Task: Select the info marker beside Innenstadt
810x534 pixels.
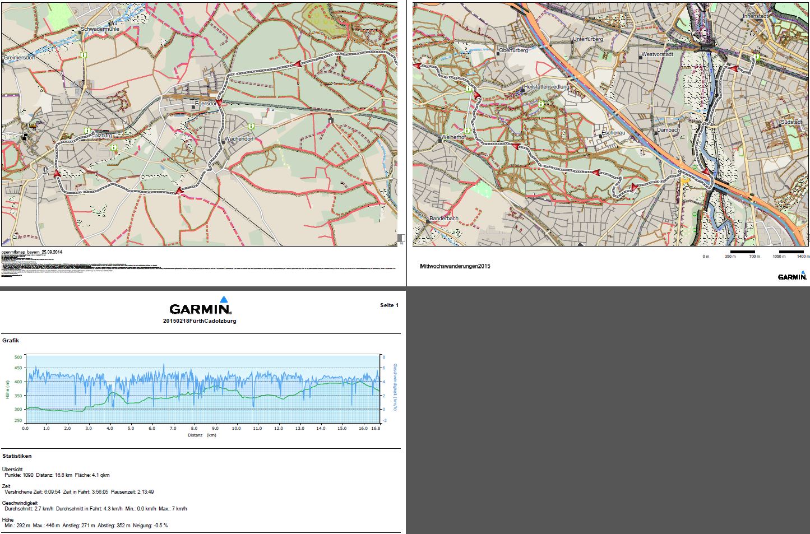Action: pyautogui.click(x=756, y=57)
